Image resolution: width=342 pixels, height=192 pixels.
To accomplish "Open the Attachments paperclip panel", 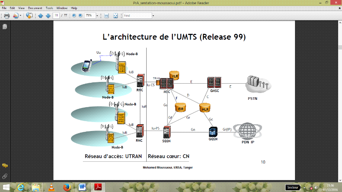I will click(5, 175).
